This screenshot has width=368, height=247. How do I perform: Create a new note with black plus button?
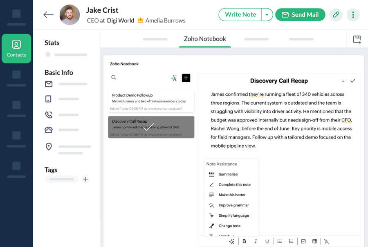pyautogui.click(x=186, y=78)
